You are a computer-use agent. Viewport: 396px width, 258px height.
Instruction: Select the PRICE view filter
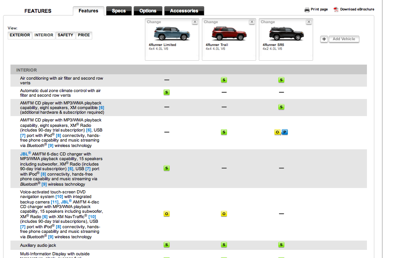[84, 35]
